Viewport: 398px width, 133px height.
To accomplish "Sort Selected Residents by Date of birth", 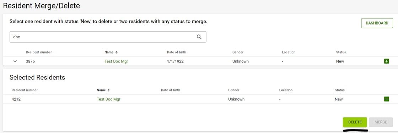I will tap(171, 90).
